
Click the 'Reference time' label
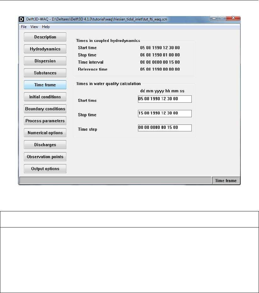(x=93, y=69)
